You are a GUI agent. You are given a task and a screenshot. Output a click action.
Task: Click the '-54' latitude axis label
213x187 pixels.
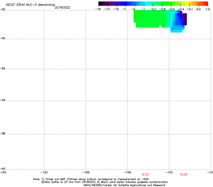click(3, 68)
